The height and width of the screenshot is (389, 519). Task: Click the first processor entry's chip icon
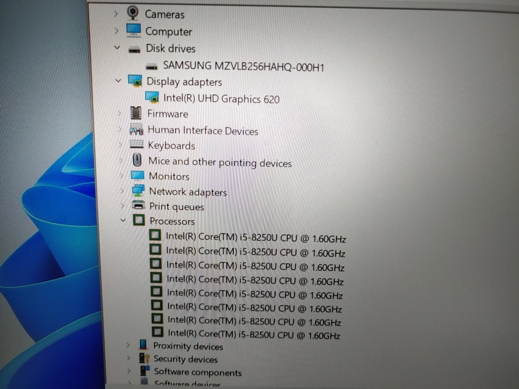click(x=155, y=236)
